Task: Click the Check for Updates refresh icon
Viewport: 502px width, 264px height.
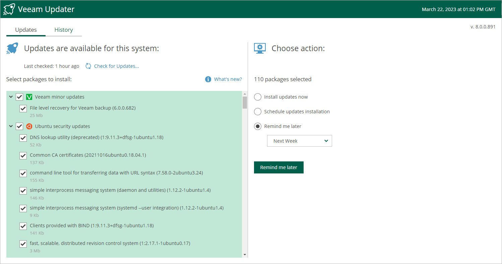Action: (88, 66)
